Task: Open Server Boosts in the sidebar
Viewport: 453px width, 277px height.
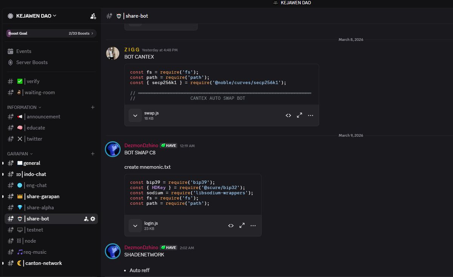Action: pyautogui.click(x=51, y=62)
